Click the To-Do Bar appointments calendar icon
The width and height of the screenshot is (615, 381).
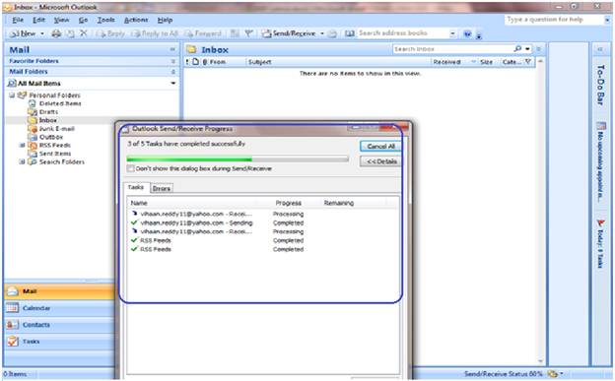[601, 126]
